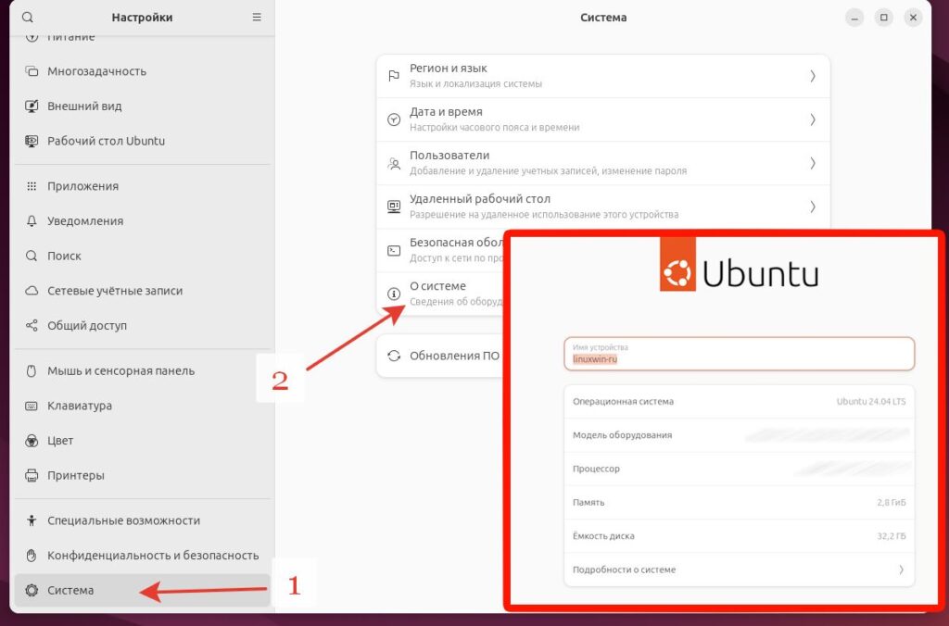
Task: Open the hamburger menu in Settings sidebar
Action: click(x=257, y=18)
